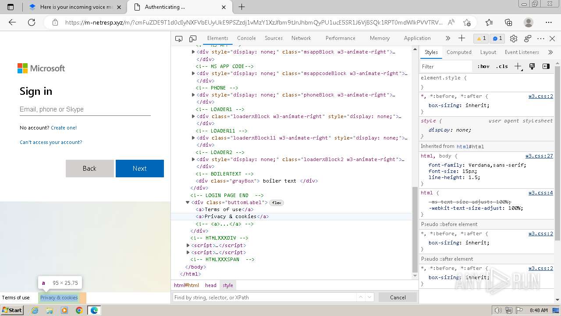561x316 pixels.
Task: Open the Favorites list
Action: point(489,22)
